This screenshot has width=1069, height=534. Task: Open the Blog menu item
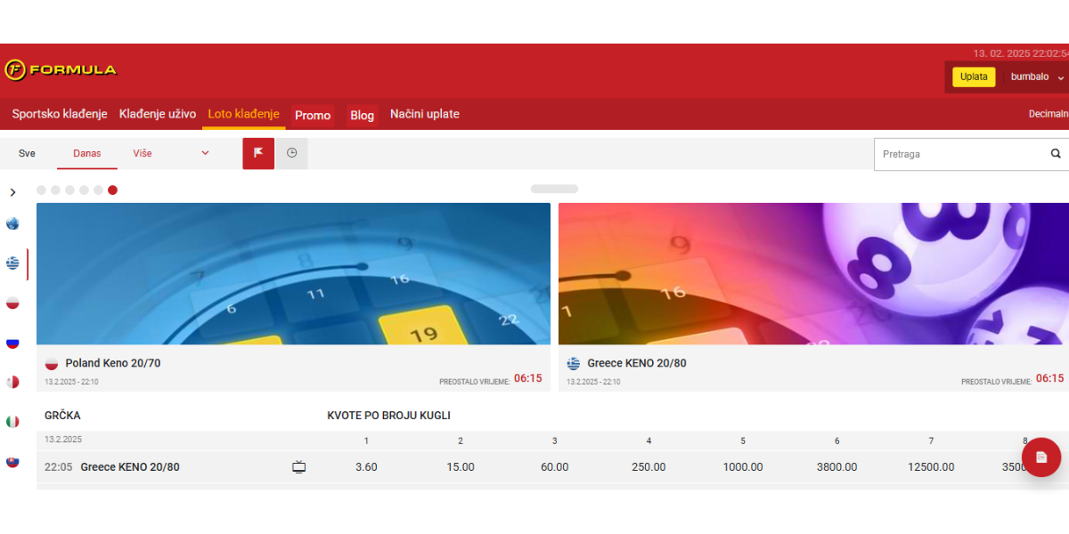tap(362, 115)
